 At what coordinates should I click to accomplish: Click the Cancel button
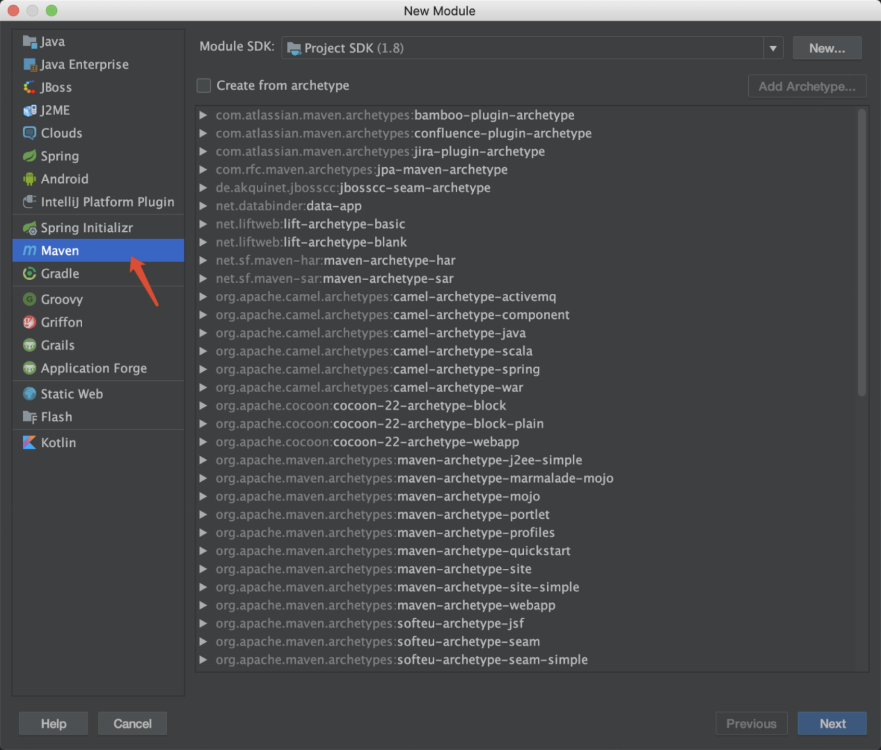click(x=132, y=723)
